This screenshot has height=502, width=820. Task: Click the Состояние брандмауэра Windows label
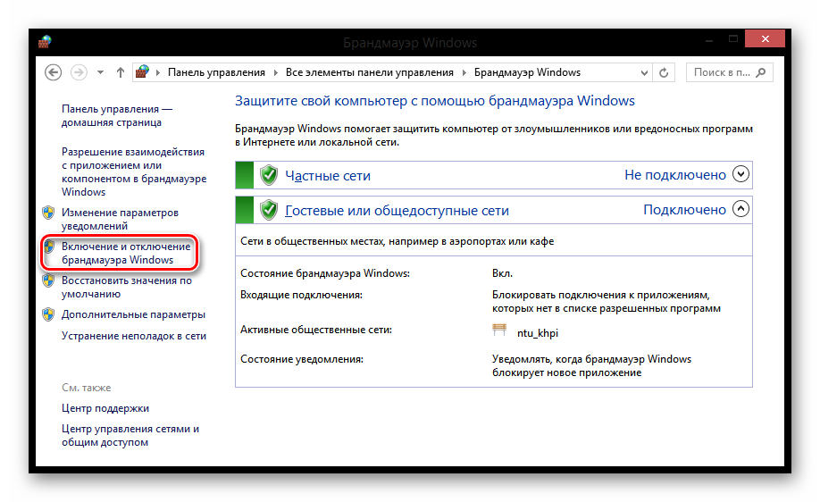(x=325, y=273)
